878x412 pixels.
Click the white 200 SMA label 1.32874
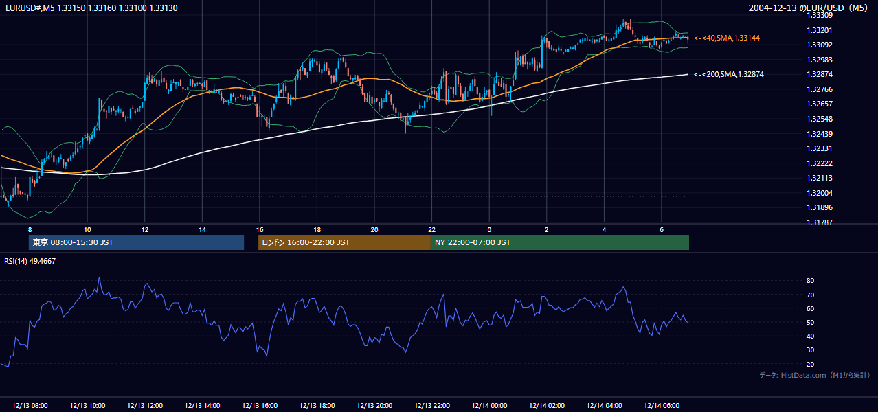(729, 74)
